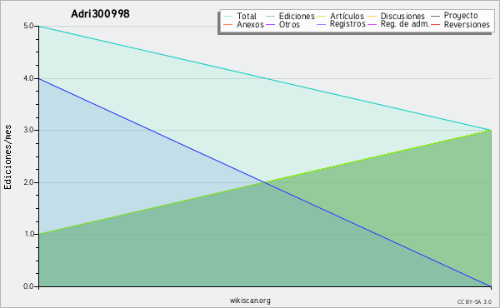
Task: Click the 2.0 y-axis value
Action: click(x=28, y=182)
